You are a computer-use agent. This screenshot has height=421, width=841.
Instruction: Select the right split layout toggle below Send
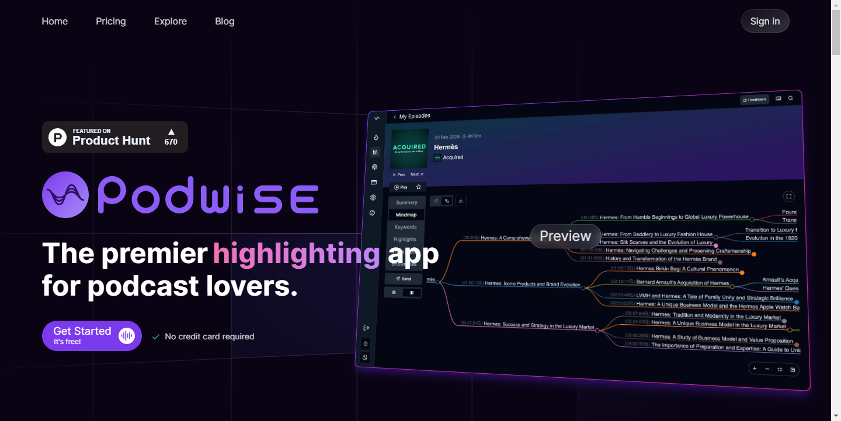[x=412, y=293]
